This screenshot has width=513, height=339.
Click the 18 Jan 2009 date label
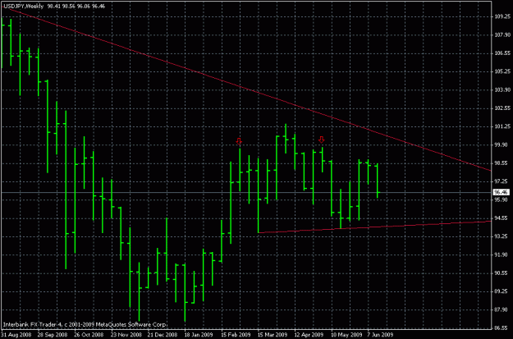pos(199,335)
